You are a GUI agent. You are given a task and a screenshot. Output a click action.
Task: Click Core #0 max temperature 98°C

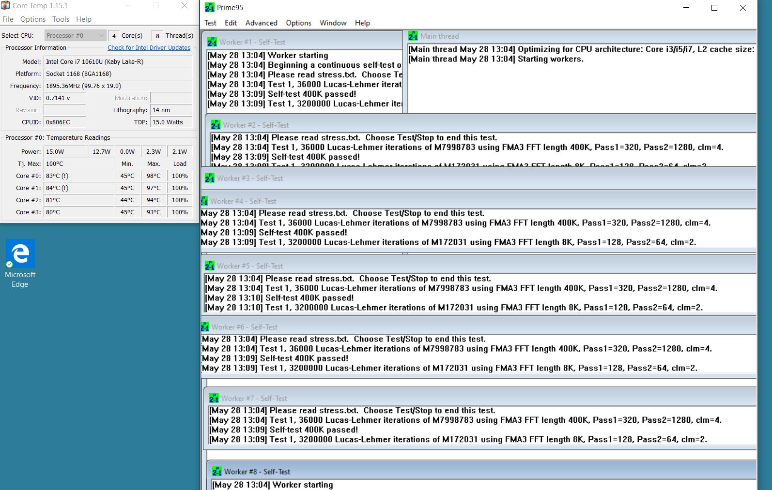pos(154,176)
